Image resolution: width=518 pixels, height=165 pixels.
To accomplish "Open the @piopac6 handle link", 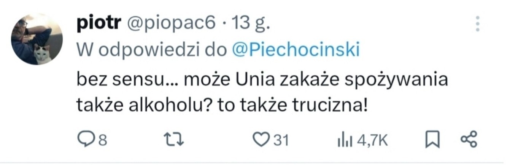I will [x=170, y=23].
